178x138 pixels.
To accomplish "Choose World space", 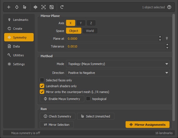I will click(x=90, y=31).
